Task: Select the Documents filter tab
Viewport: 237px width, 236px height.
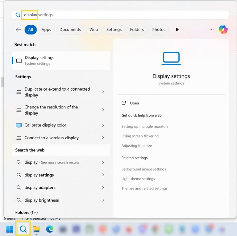Action: coord(70,30)
